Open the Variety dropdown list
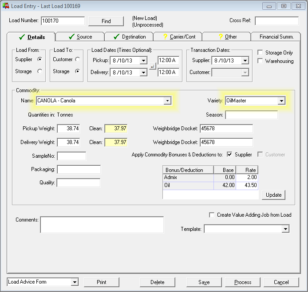This screenshot has width=308, height=292. point(281,101)
